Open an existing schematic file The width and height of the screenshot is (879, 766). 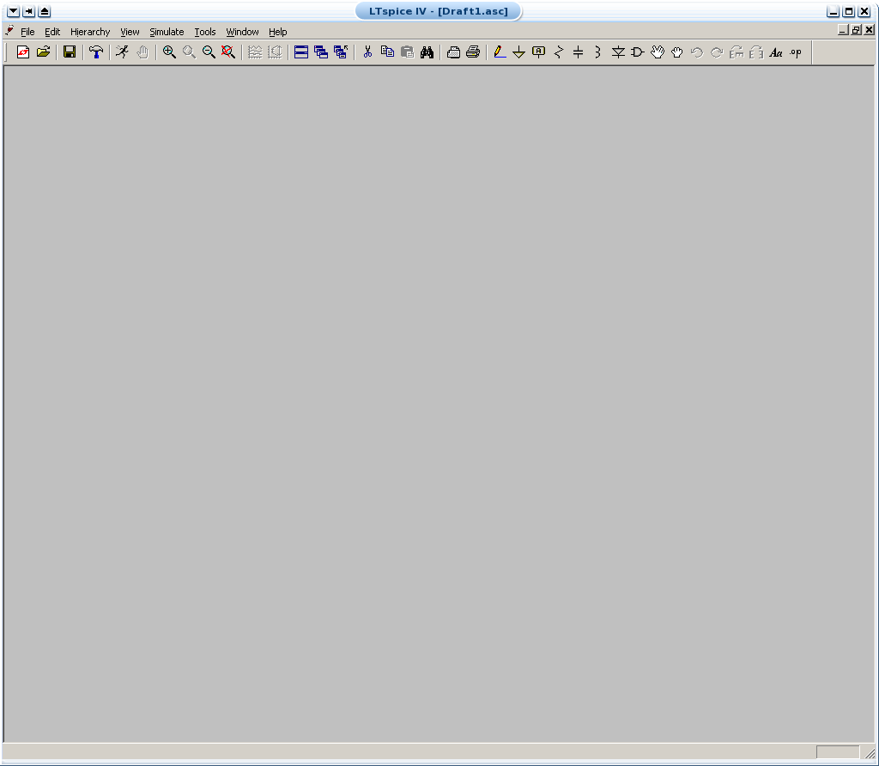[44, 52]
